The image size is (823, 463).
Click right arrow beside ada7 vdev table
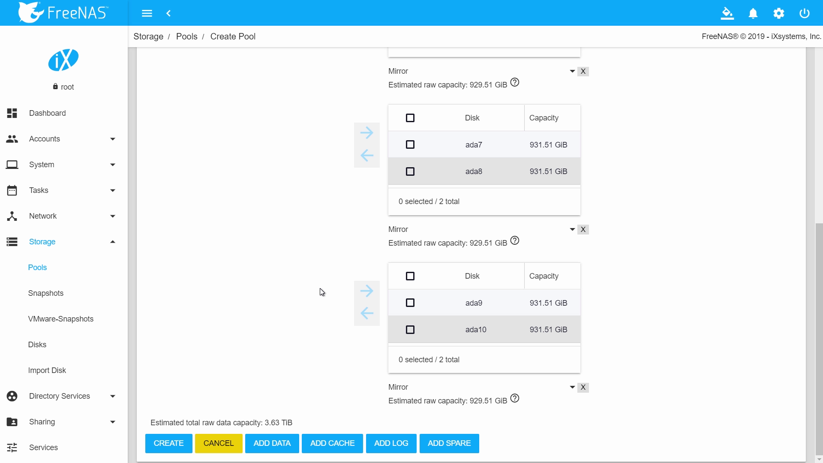[366, 133]
